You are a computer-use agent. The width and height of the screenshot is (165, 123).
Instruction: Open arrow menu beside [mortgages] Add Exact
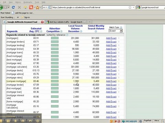[119, 38]
